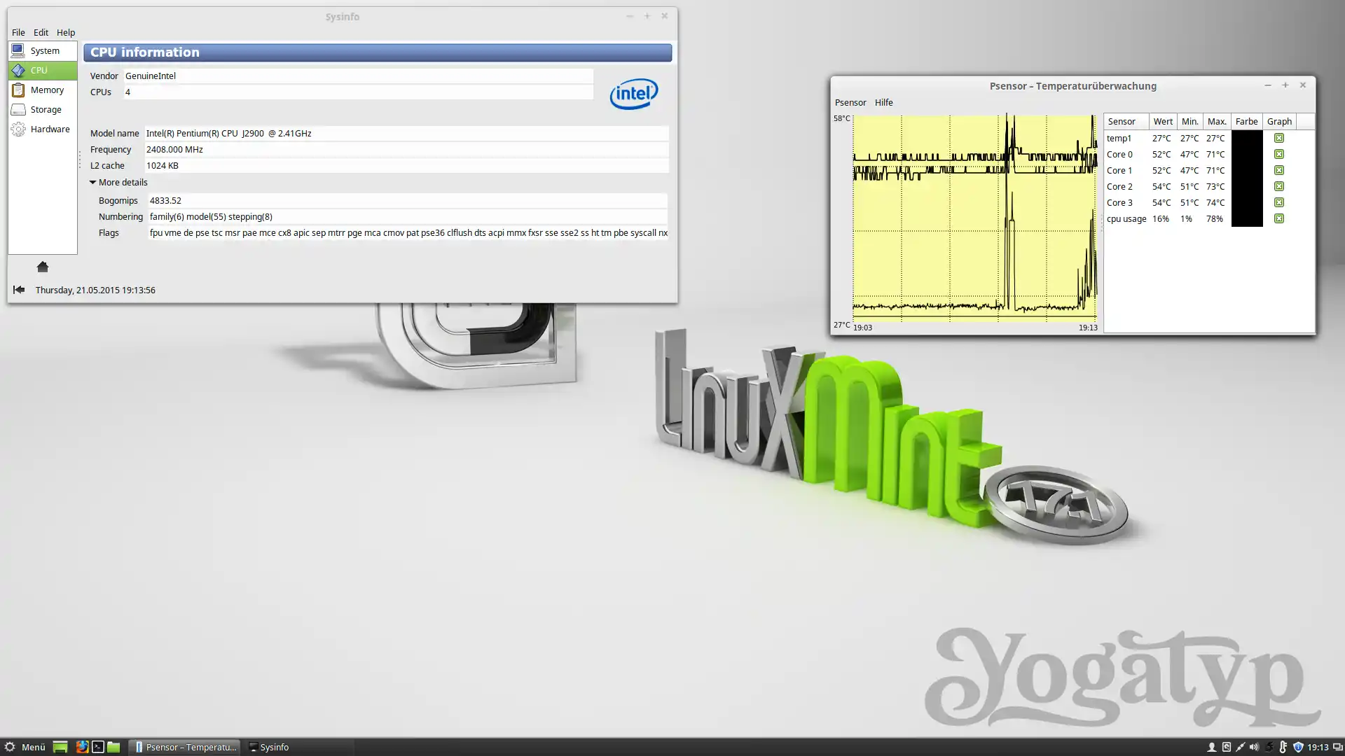Open the Hilfe menu in Psensor
The width and height of the screenshot is (1345, 756).
pos(883,102)
